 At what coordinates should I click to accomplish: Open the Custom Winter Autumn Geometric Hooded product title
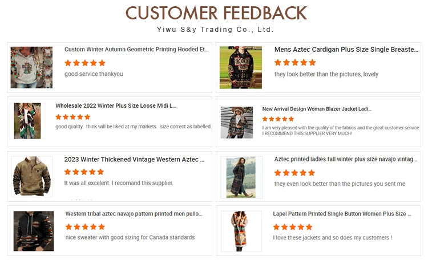(x=136, y=50)
